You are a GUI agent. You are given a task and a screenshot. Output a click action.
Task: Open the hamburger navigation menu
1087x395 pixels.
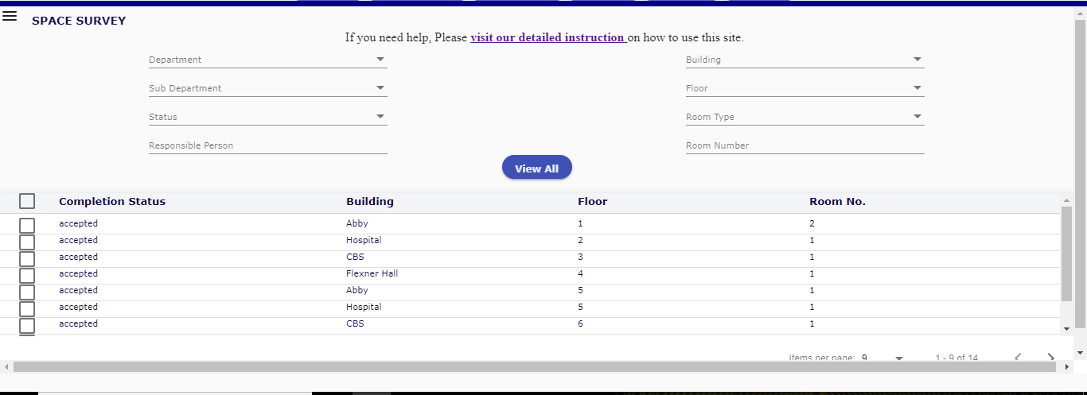[x=10, y=16]
